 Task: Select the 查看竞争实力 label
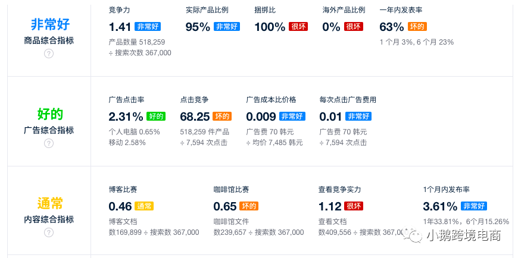(x=339, y=190)
